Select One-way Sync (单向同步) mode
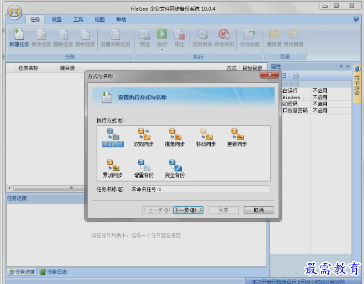This screenshot has width=364, height=284. (x=113, y=137)
